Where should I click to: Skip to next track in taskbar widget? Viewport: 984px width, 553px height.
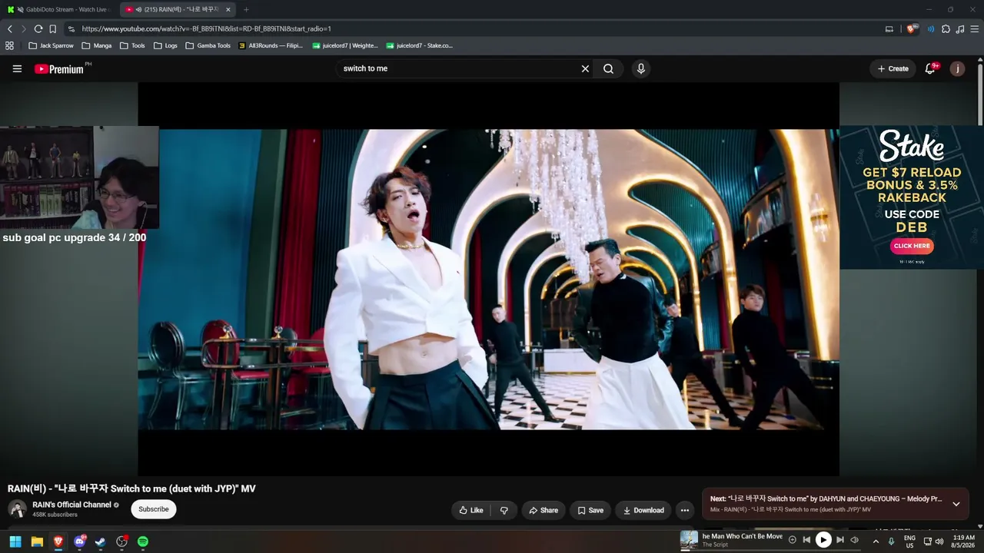click(840, 540)
